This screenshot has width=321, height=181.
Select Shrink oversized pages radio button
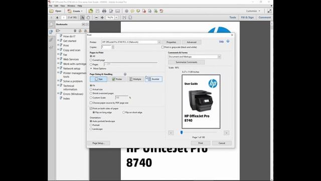click(91, 94)
